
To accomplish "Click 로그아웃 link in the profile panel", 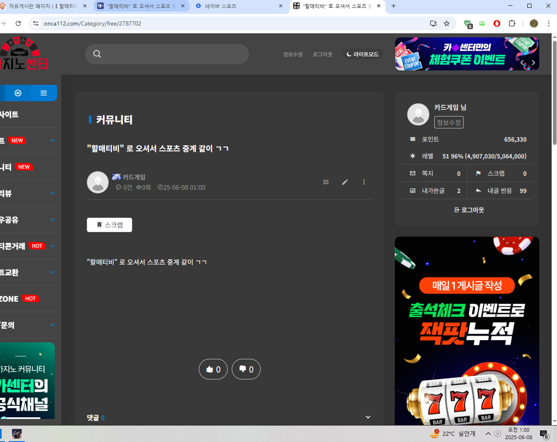I will pos(469,210).
